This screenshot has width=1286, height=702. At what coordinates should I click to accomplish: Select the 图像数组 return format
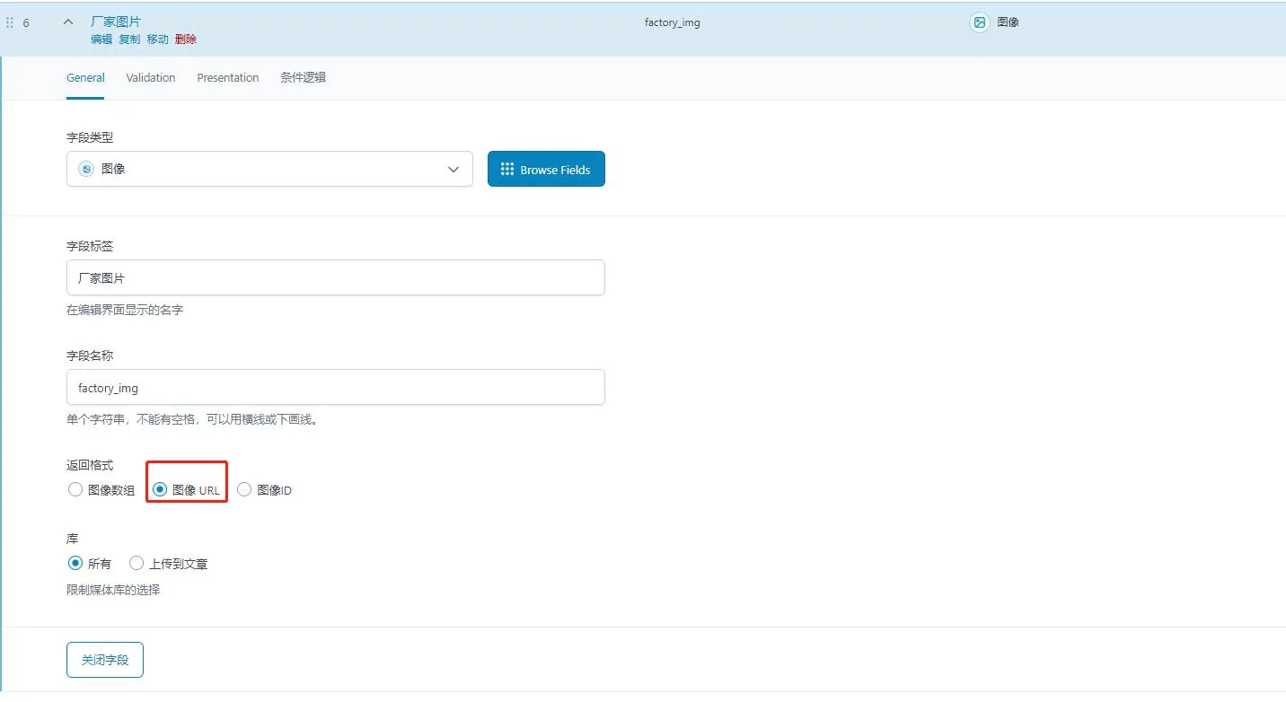(x=75, y=490)
